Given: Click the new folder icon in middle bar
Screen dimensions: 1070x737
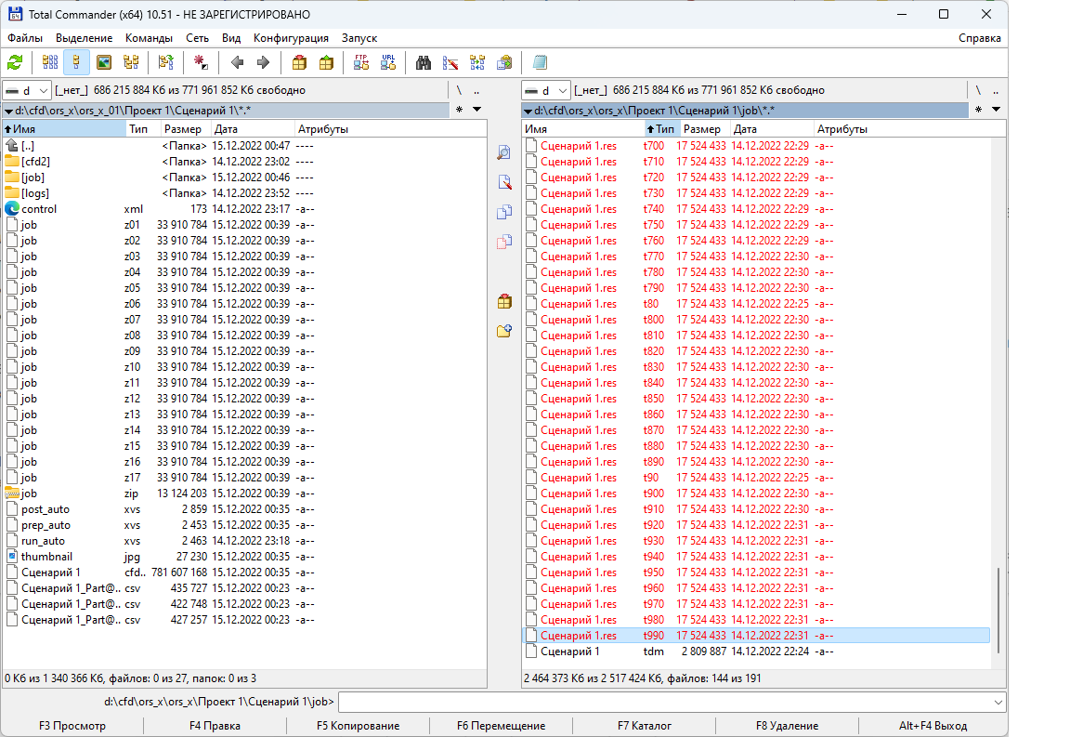Looking at the screenshot, I should [504, 331].
